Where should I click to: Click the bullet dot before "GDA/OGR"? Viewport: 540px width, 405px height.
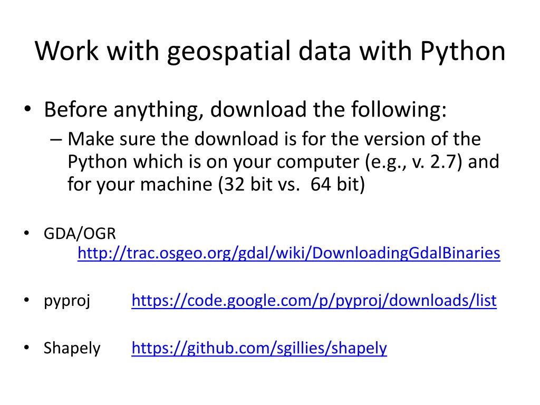[27, 233]
